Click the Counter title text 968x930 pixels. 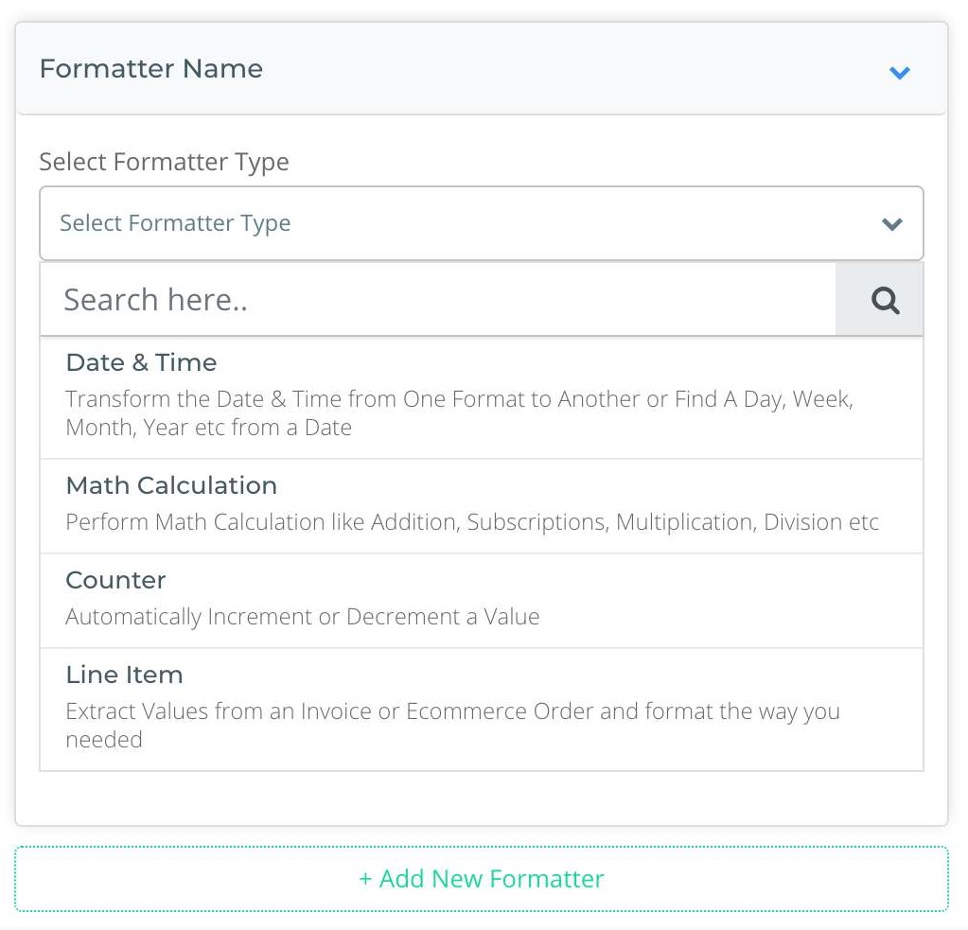(x=116, y=580)
